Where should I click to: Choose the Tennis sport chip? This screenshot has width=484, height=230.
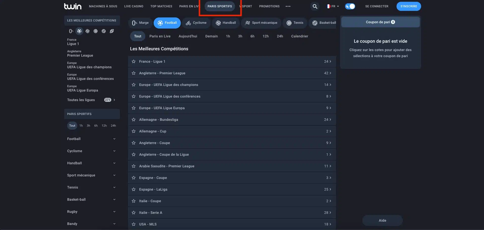[x=295, y=23]
